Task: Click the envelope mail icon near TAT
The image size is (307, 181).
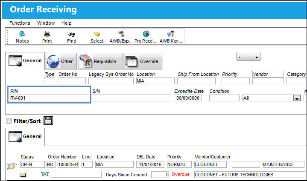Action: pyautogui.click(x=23, y=175)
